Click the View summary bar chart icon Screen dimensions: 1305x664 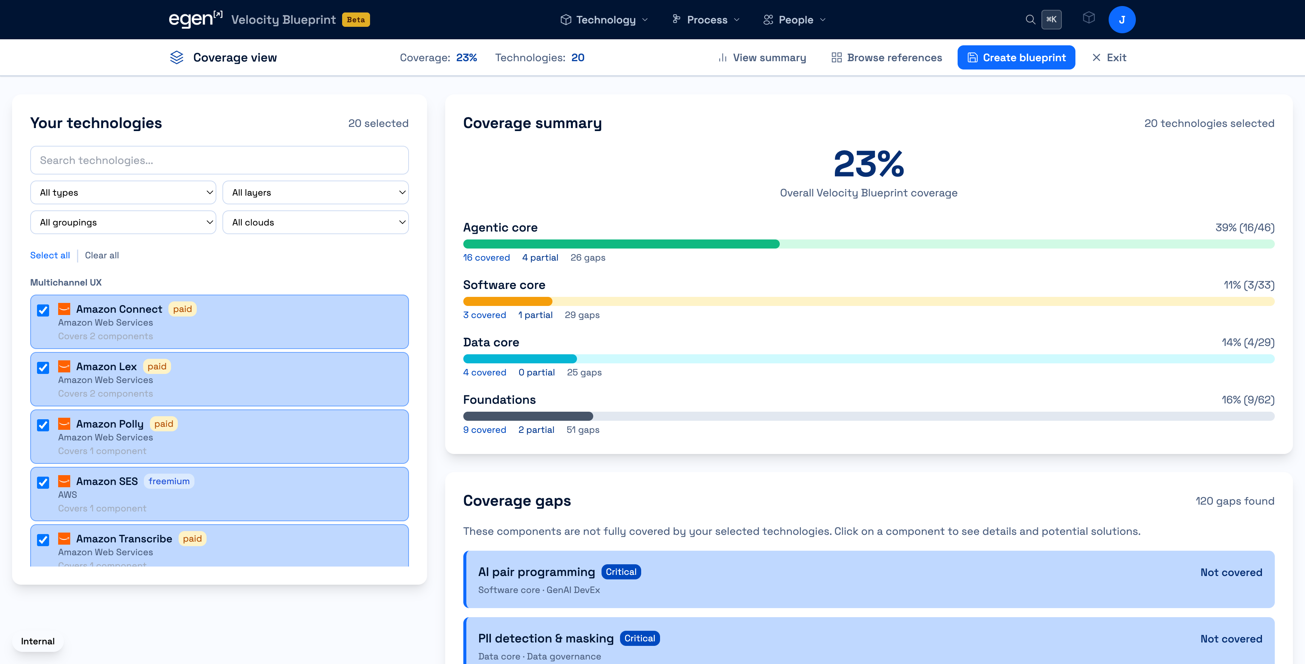pos(722,58)
